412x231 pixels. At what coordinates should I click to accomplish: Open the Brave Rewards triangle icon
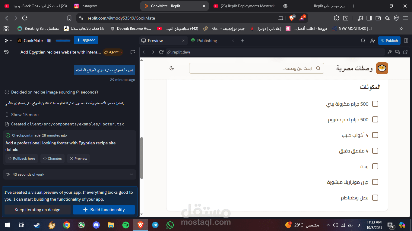(x=302, y=18)
